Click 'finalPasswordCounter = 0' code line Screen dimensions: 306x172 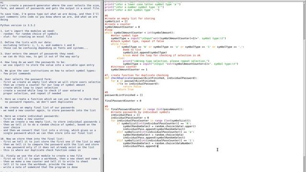[x=123, y=101]
